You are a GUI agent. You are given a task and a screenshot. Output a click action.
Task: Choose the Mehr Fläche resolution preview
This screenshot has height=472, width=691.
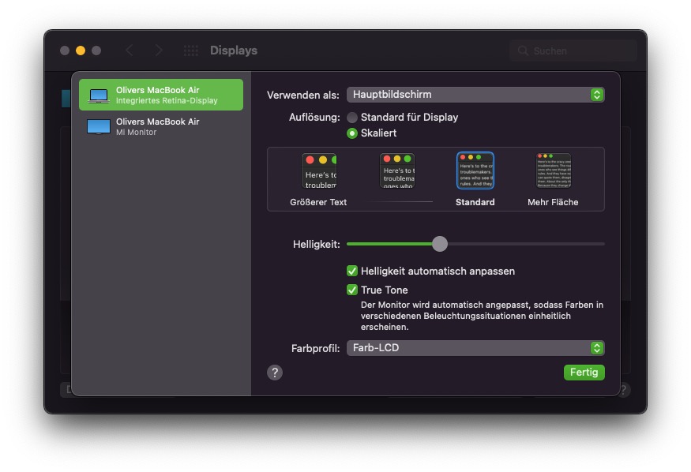pyautogui.click(x=553, y=170)
